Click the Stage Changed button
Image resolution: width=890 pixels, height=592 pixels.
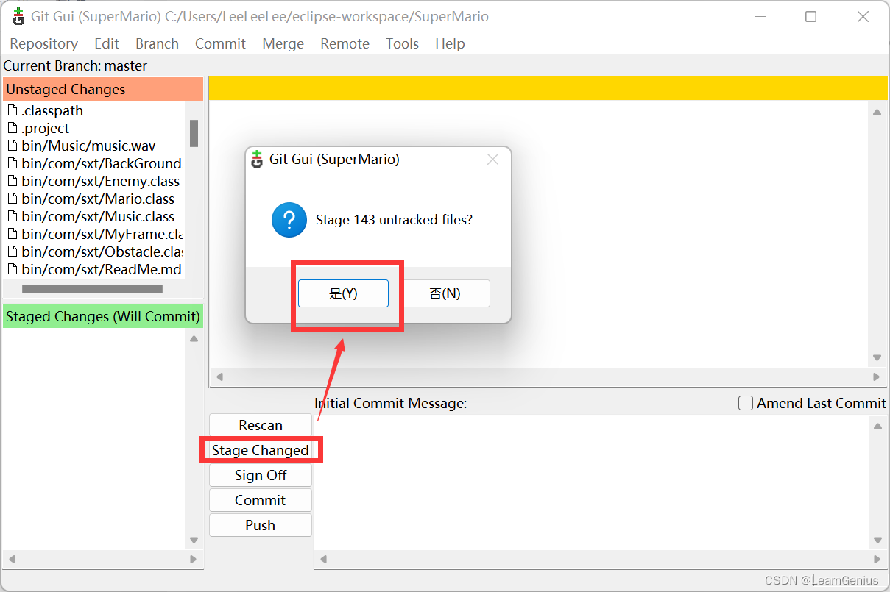tap(261, 450)
